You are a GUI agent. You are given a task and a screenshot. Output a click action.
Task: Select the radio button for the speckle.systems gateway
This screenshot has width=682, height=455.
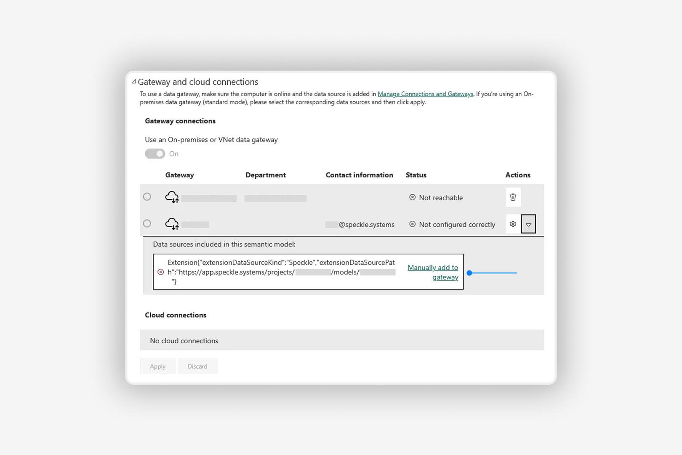(x=147, y=224)
